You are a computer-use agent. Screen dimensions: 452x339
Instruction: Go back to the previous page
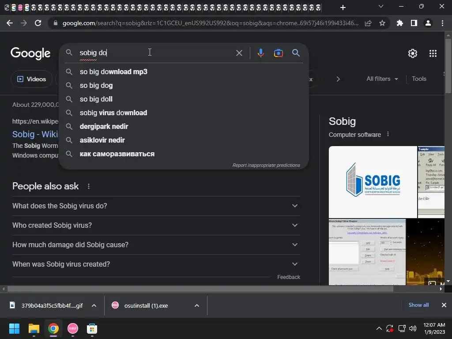[x=10, y=23]
